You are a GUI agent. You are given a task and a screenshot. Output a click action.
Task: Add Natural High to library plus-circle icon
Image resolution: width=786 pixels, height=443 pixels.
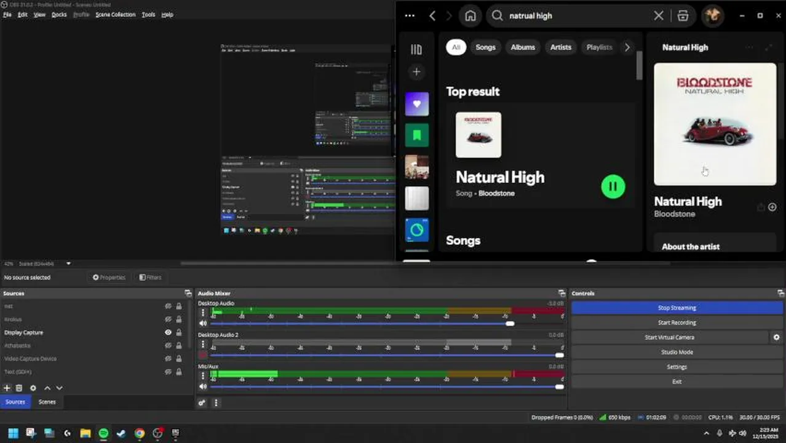(x=772, y=207)
